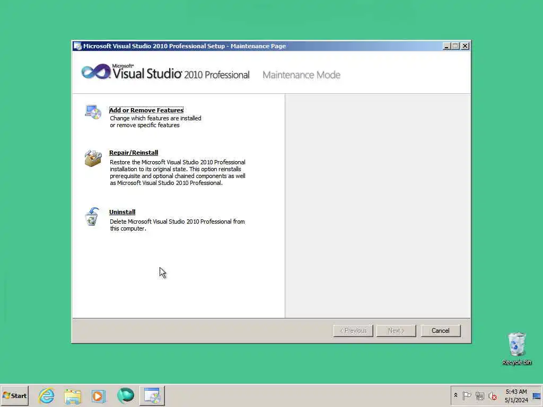Click the Show desktop icon in the tray corner

(537, 396)
